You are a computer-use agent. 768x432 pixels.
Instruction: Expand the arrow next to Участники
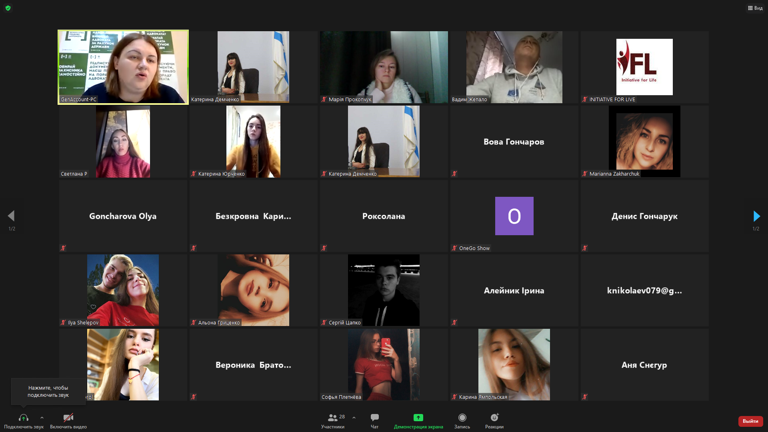coord(354,418)
